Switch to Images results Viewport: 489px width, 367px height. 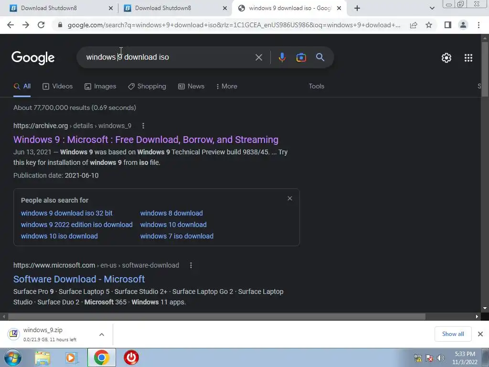click(100, 86)
